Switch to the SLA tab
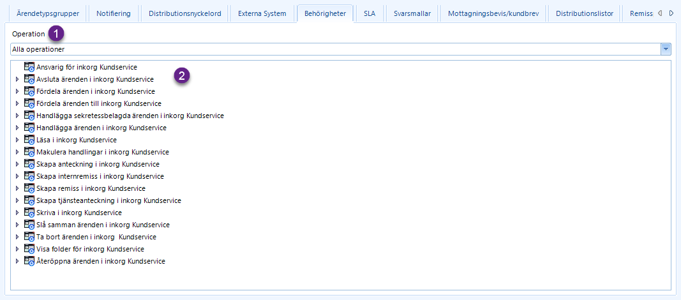681x300 pixels. [370, 13]
